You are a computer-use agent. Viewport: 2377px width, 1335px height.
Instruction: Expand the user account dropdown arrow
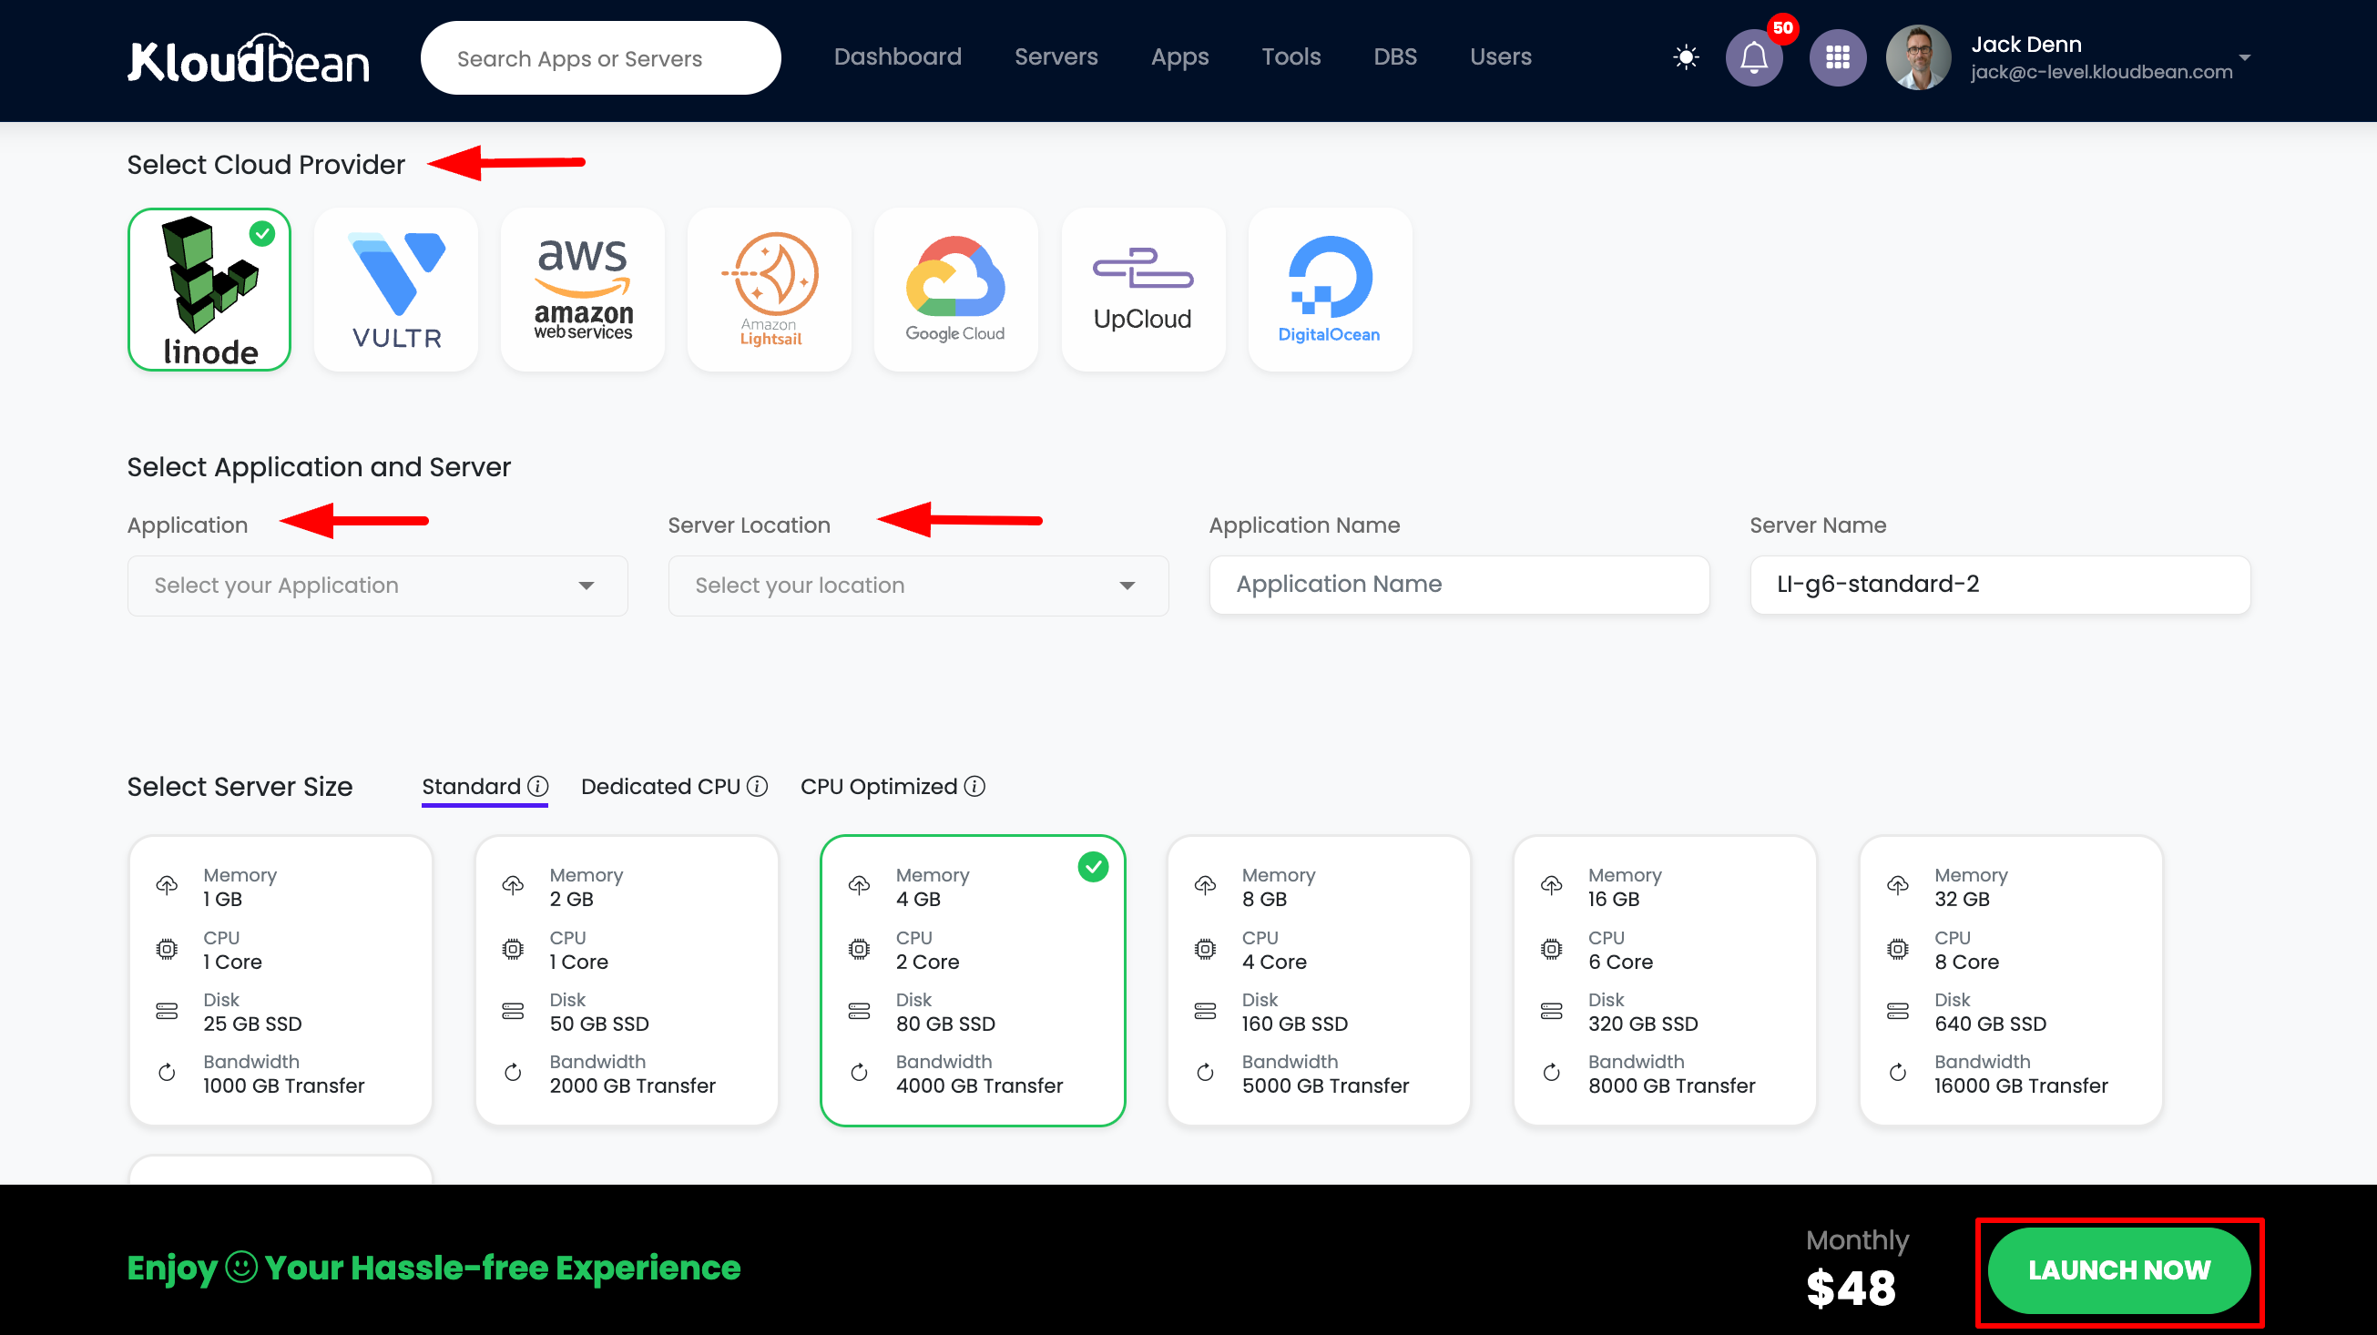[2244, 57]
